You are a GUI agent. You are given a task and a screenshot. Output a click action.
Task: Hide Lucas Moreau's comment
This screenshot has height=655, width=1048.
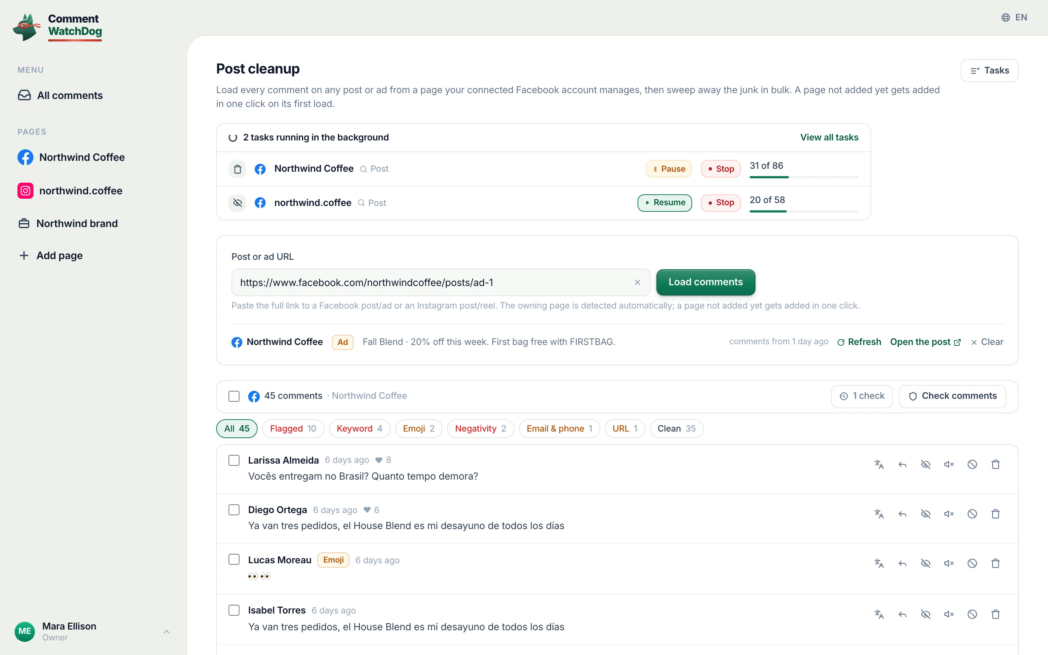tap(926, 563)
